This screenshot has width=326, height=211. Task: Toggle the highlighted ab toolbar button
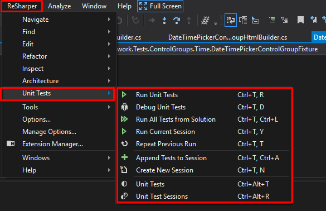click(231, 20)
